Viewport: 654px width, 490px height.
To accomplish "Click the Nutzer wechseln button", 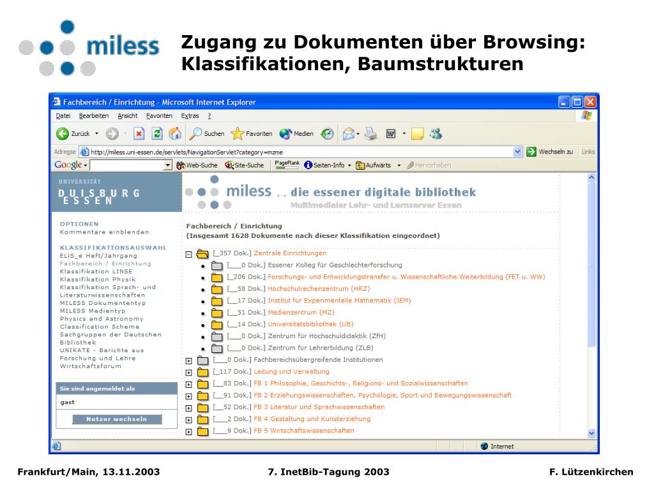I will (117, 419).
